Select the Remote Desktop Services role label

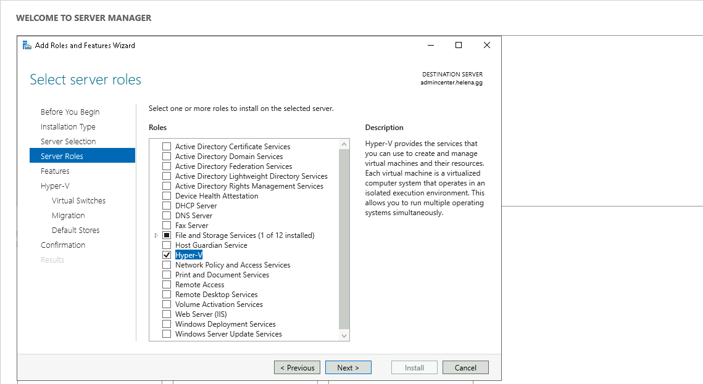click(216, 295)
